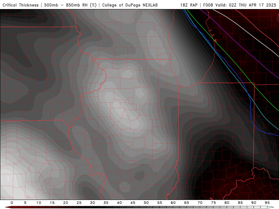Screen dimensions: 279x209
Task: Click the "75" label on the color scale
Action: (213, 203)
